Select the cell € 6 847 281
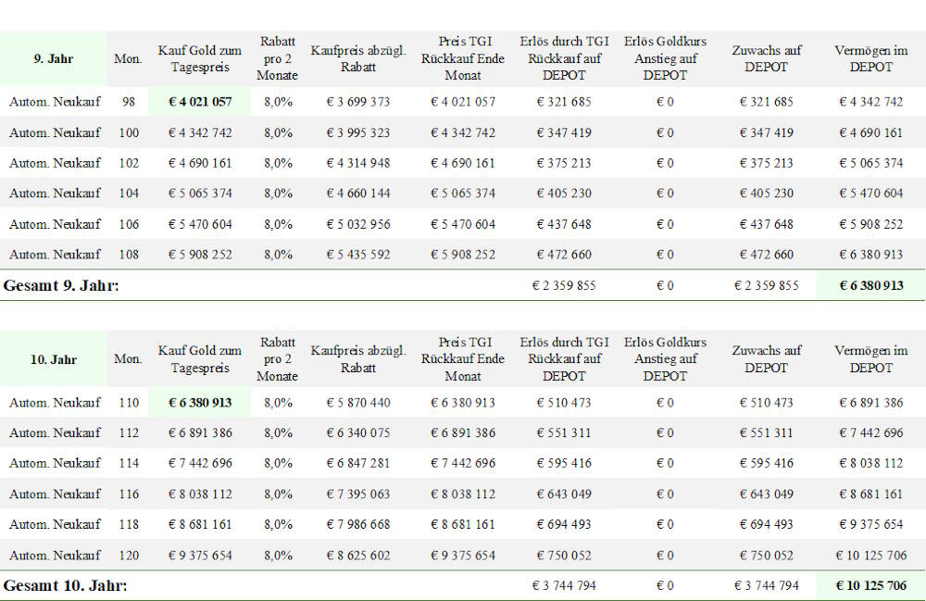 (x=357, y=463)
